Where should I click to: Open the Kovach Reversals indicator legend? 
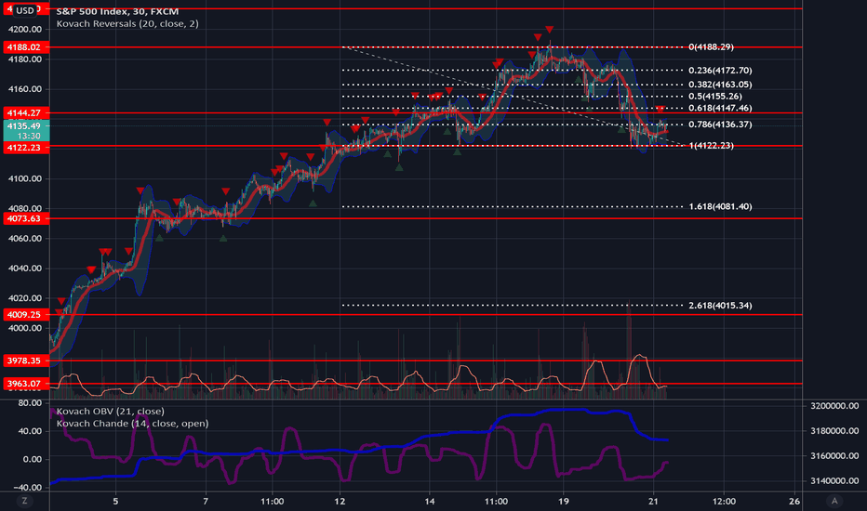[x=127, y=24]
